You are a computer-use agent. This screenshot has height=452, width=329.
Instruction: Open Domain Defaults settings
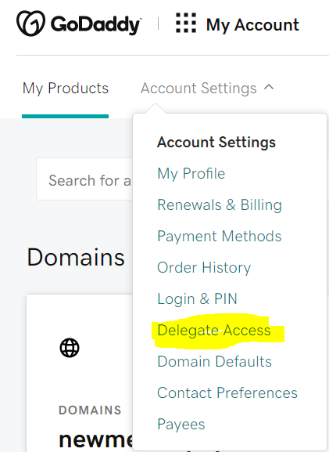(214, 361)
